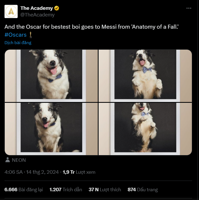Open top-right photo of dog standing up

pyautogui.click(x=145, y=75)
